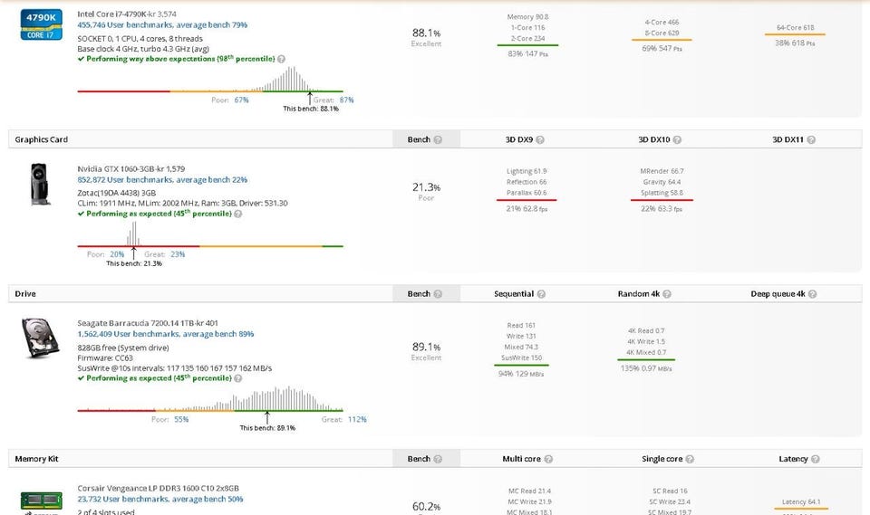Screen dimensions: 870x515
Task: Click the Latency help icon
Action: pos(814,460)
